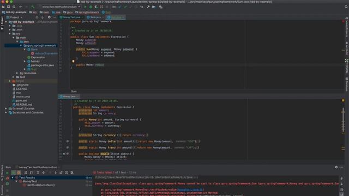Click the Undo revert arrow icon in the toolbar
349x196 pixels.
pyautogui.click(x=142, y=7)
